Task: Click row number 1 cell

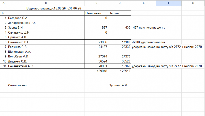Action: pyautogui.click(x=3, y=18)
